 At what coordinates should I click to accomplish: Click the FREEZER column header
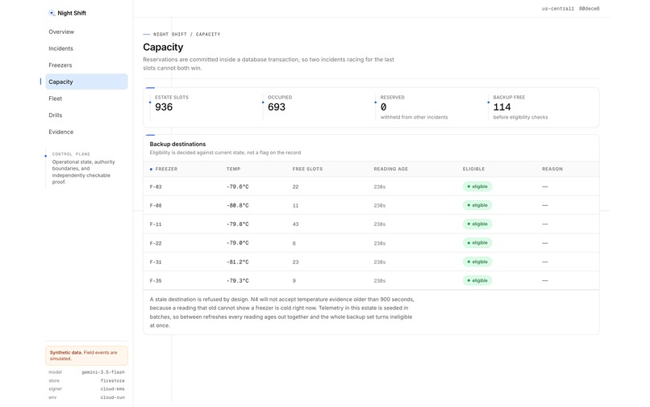point(166,169)
